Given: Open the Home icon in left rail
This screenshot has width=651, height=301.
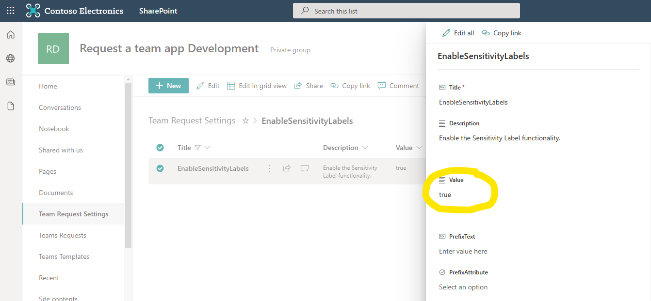Looking at the screenshot, I should point(11,35).
